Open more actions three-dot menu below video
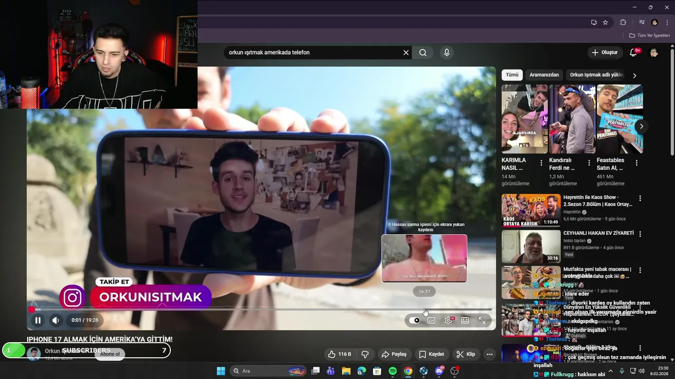This screenshot has width=675, height=379. [x=489, y=354]
